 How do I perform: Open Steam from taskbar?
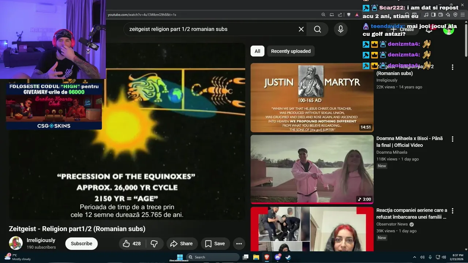click(x=288, y=257)
